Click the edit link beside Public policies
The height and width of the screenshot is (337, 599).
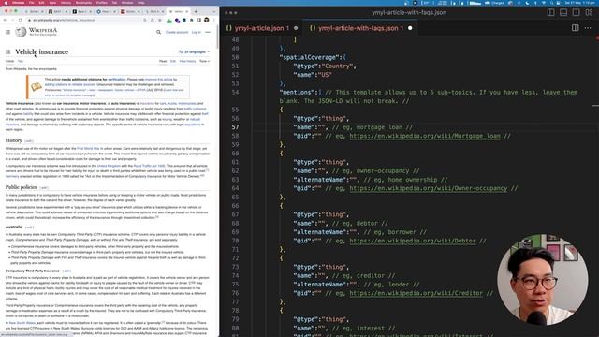point(44,187)
